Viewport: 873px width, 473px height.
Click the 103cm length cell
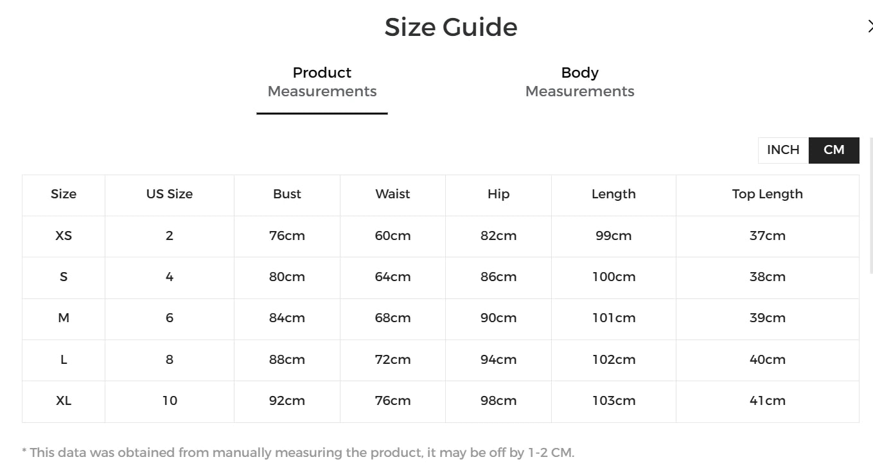(613, 401)
